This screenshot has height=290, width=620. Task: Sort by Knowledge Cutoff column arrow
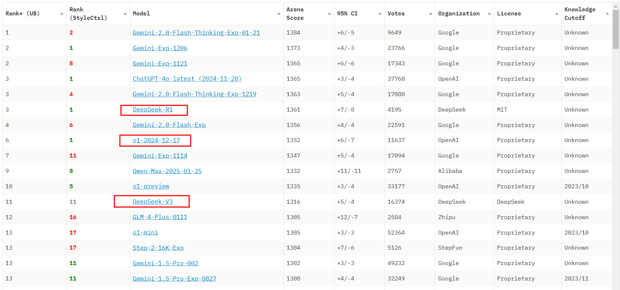pyautogui.click(x=607, y=14)
